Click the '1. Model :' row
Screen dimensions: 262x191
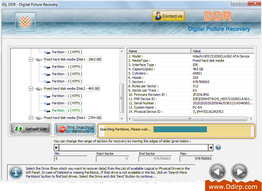click(191, 56)
